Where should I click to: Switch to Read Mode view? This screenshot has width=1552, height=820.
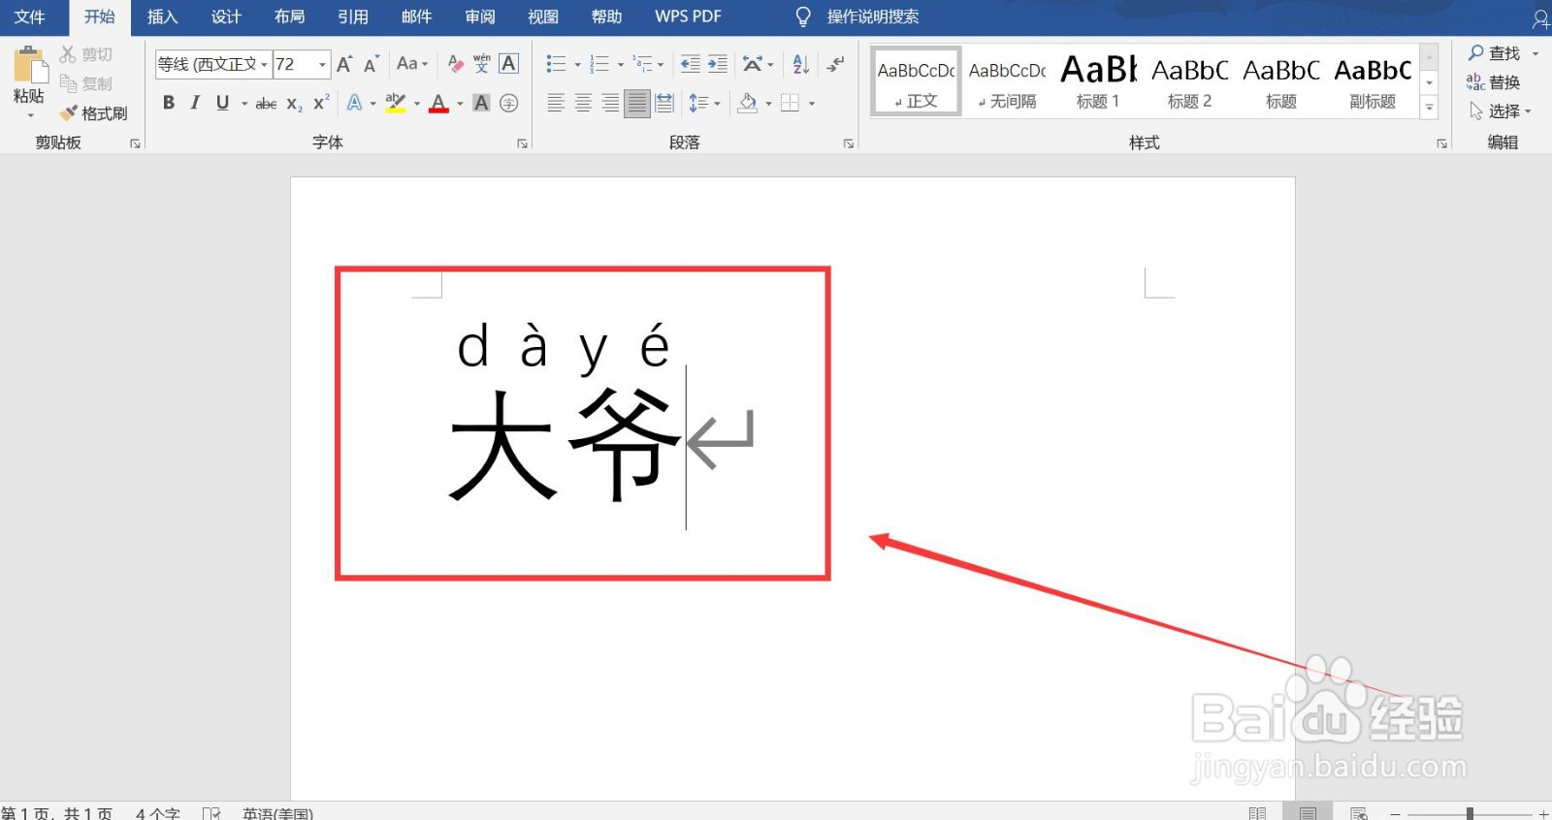tap(1257, 813)
